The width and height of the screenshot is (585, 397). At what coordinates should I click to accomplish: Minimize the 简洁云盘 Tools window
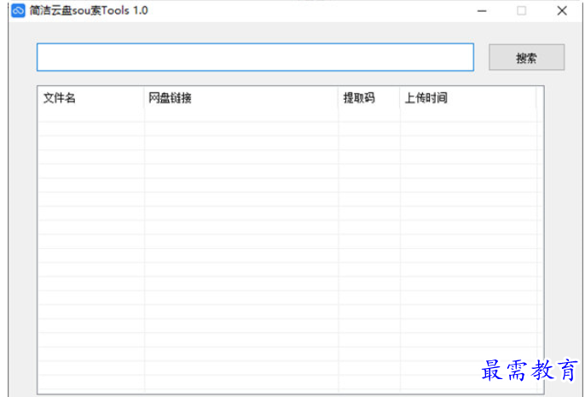[x=482, y=11]
